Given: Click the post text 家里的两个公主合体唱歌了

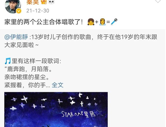Looking at the screenshot, I should 43,22.
